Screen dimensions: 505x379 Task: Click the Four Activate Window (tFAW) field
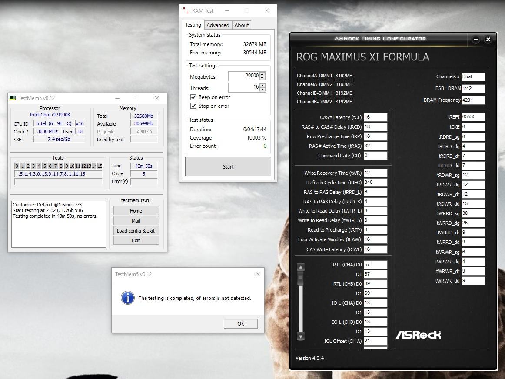pos(375,239)
